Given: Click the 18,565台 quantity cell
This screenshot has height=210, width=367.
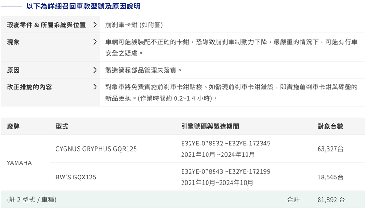Looking at the screenshot, I should click(330, 177).
